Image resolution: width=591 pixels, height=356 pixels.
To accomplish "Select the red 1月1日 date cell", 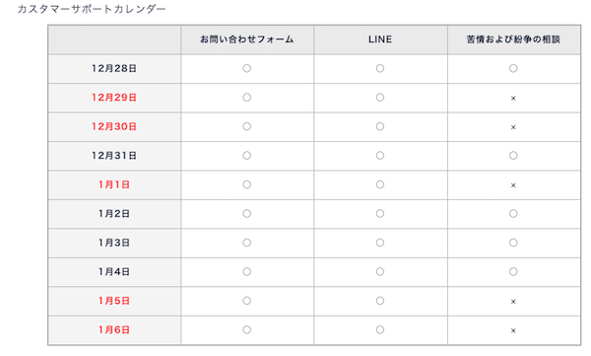I will (114, 184).
